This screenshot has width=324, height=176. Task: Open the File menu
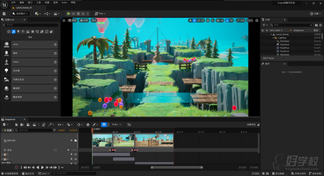[x=13, y=2]
